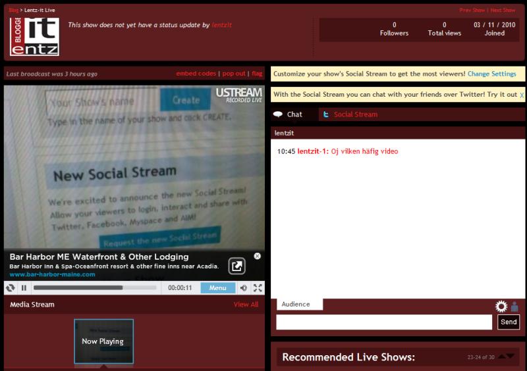The image size is (527, 371).
Task: Click the user profile icon near Send
Action: (514, 307)
